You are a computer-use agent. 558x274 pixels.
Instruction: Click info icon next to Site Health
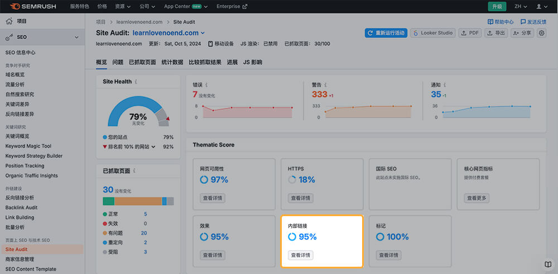(x=136, y=82)
